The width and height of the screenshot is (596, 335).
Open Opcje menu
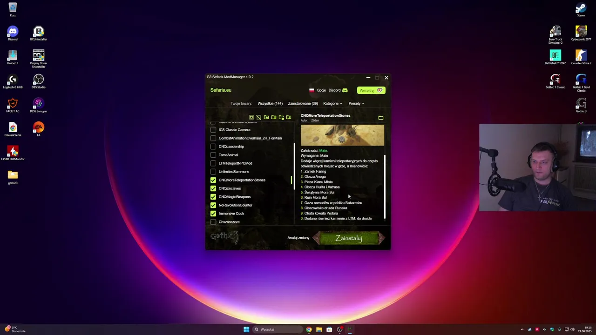[321, 90]
